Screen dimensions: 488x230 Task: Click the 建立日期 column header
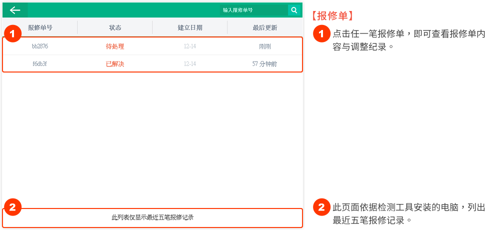pos(190,27)
